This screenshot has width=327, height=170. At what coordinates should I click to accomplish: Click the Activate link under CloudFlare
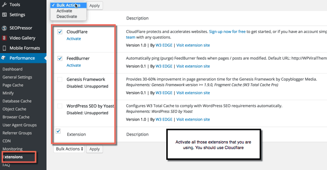tap(74, 39)
